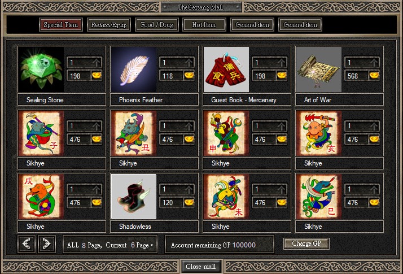The height and width of the screenshot is (274, 403).
Task: Choose the Guest Book - Mercenary red tags icon
Action: tap(226, 69)
